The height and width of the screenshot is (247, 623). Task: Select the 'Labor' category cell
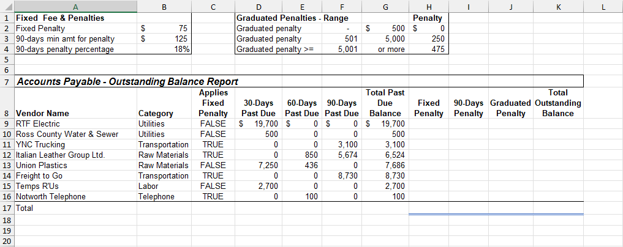pyautogui.click(x=164, y=185)
